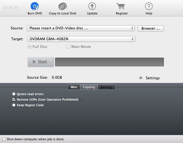Click the copy progress bar
183x143 pixels.
pyautogui.click(x=109, y=62)
